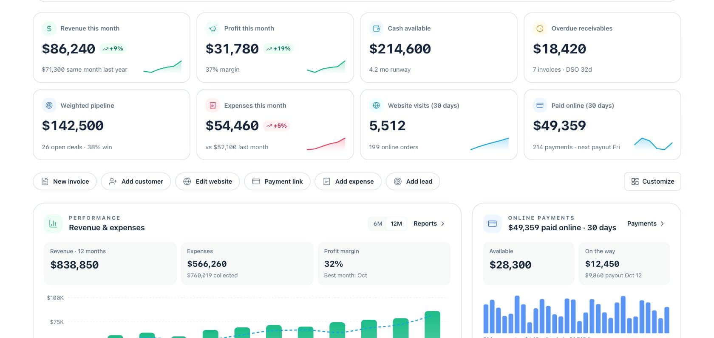Screen dimensions: 714x338
Task: Click the globe icon on Website visits card
Action: coord(376,105)
